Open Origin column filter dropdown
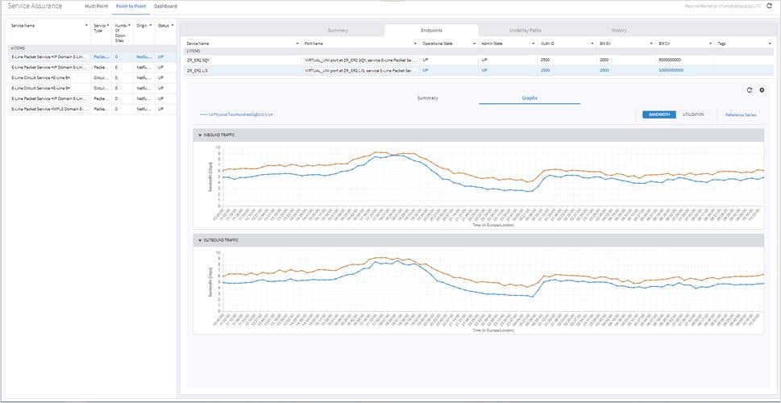 (151, 25)
